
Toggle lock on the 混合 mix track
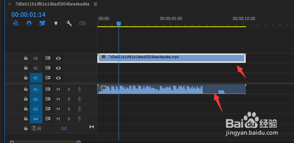click(x=26, y=128)
